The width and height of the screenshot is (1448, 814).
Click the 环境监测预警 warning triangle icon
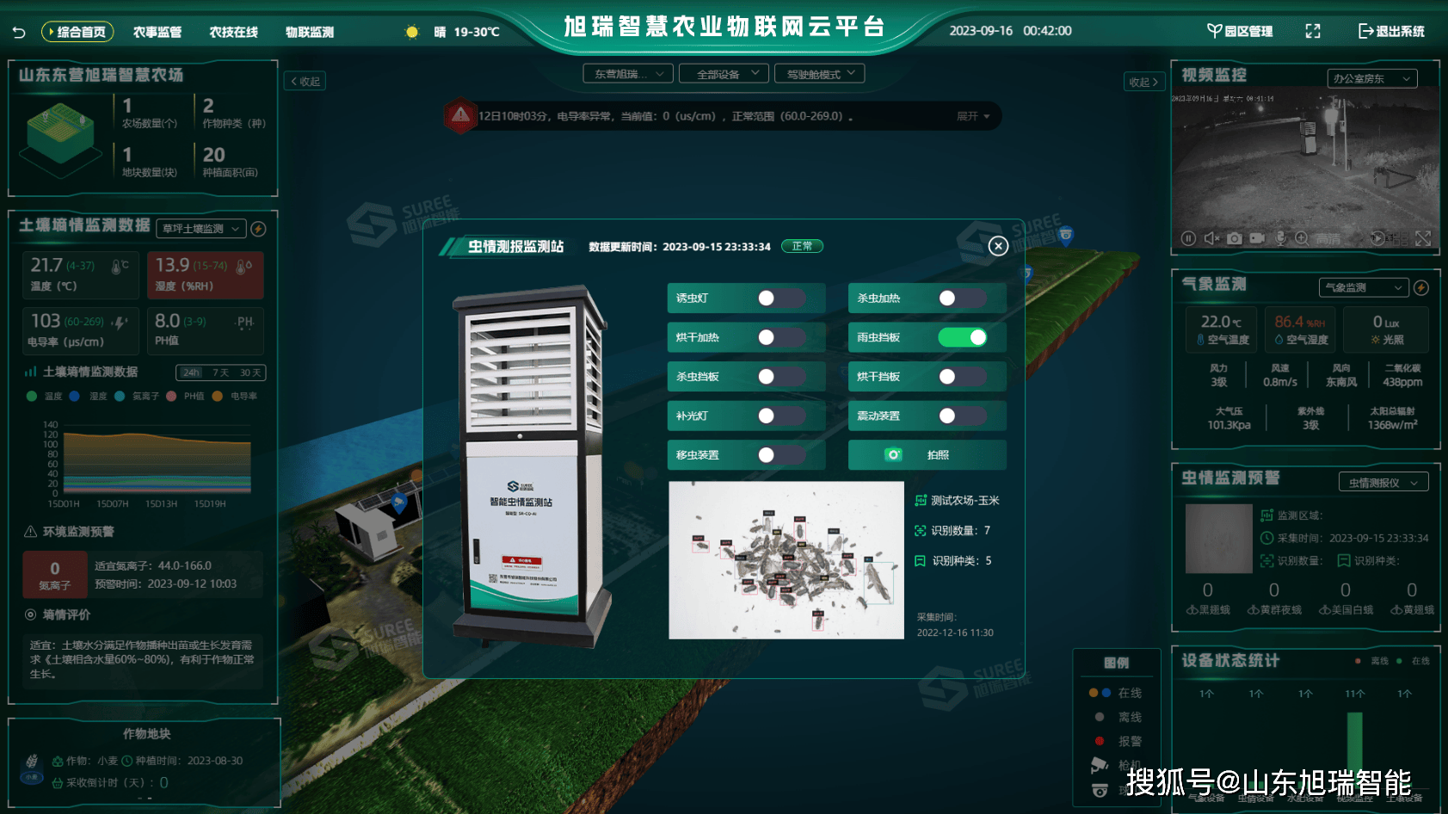[30, 532]
